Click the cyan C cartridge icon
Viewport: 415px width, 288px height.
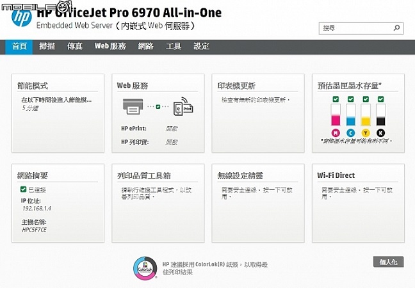click(351, 132)
